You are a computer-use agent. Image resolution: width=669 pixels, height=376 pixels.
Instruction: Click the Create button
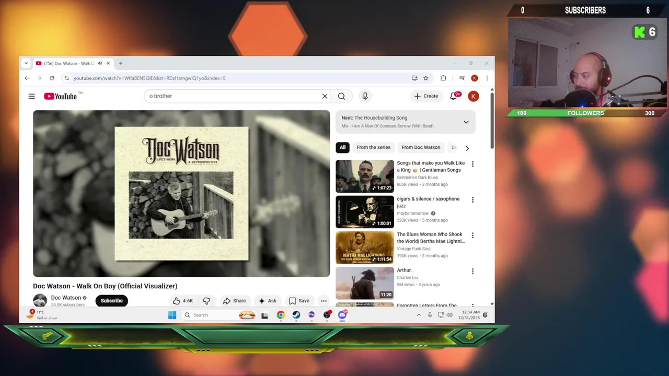426,96
